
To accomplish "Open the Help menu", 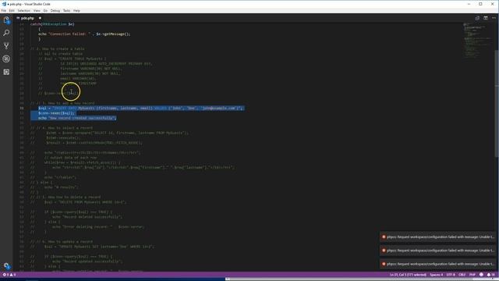I will coord(76,11).
